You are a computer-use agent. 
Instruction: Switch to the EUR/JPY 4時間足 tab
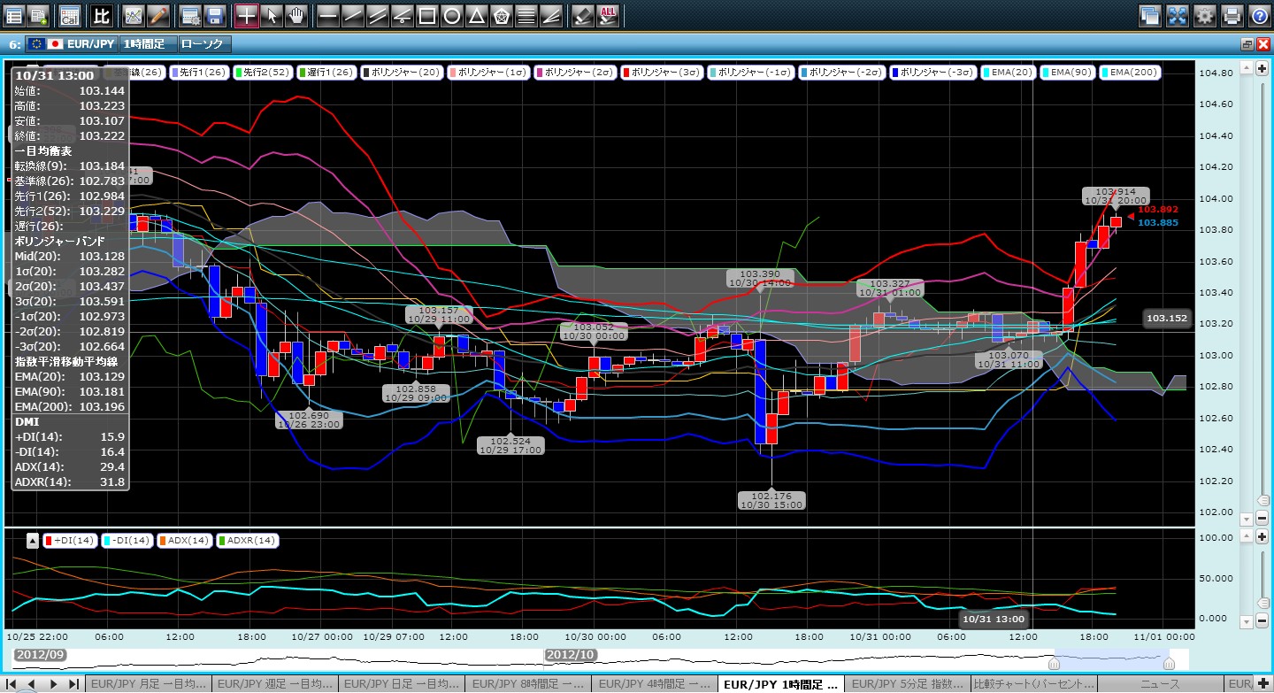(x=653, y=684)
